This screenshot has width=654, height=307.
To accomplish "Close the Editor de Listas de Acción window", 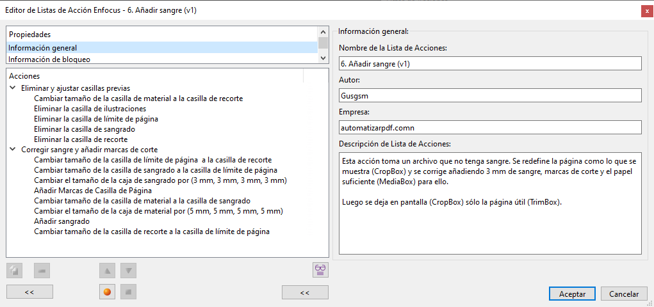I will click(x=647, y=11).
